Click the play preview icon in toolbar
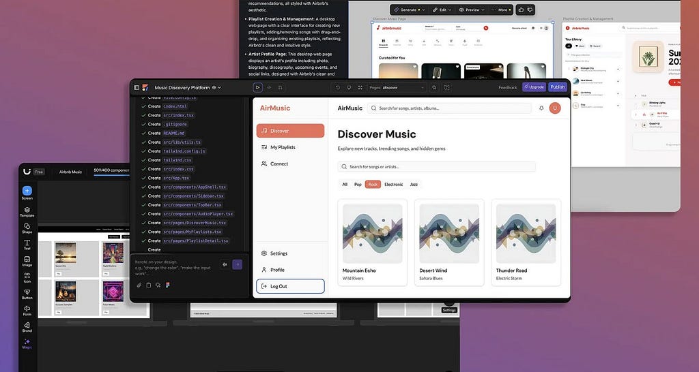Image resolution: width=699 pixels, height=372 pixels. pyautogui.click(x=257, y=87)
